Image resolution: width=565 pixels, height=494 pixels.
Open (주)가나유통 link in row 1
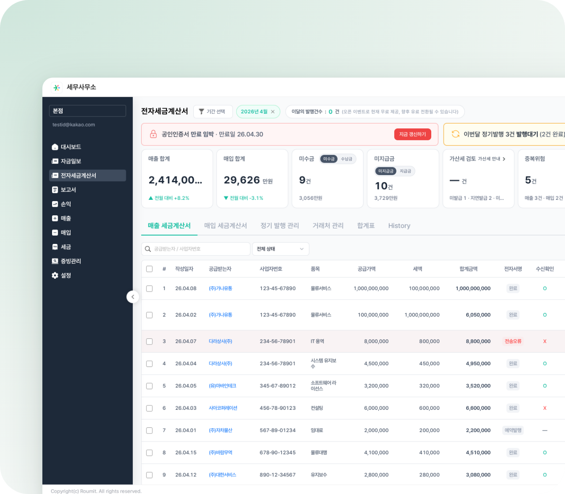tap(220, 288)
